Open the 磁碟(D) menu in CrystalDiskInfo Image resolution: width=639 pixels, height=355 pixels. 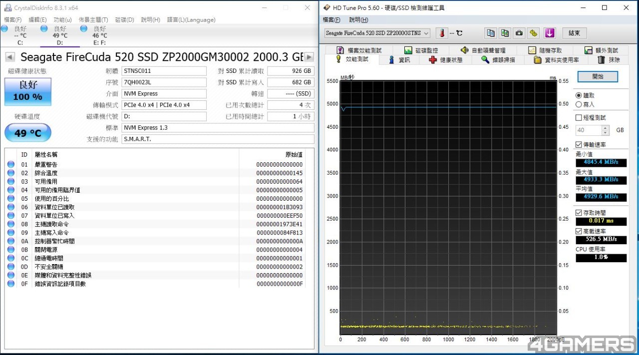(125, 20)
